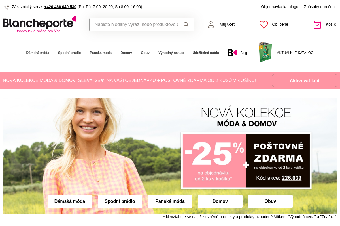The image size is (340, 226).
Task: Click the Obuv button on the banner
Action: coord(270,201)
